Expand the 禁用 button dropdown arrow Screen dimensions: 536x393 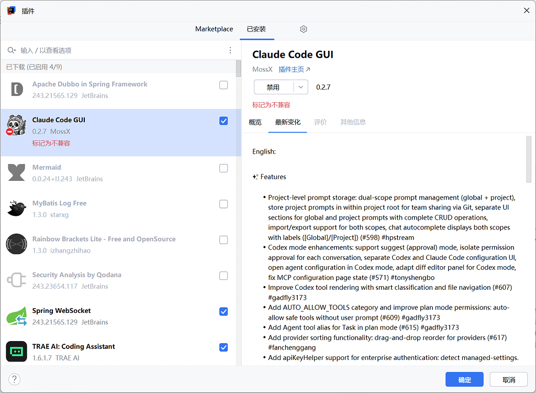[301, 87]
